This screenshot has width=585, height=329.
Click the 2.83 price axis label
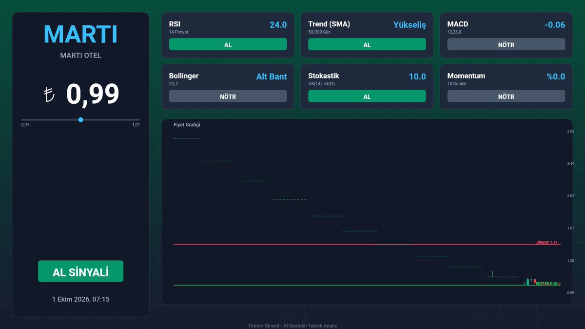tap(570, 132)
